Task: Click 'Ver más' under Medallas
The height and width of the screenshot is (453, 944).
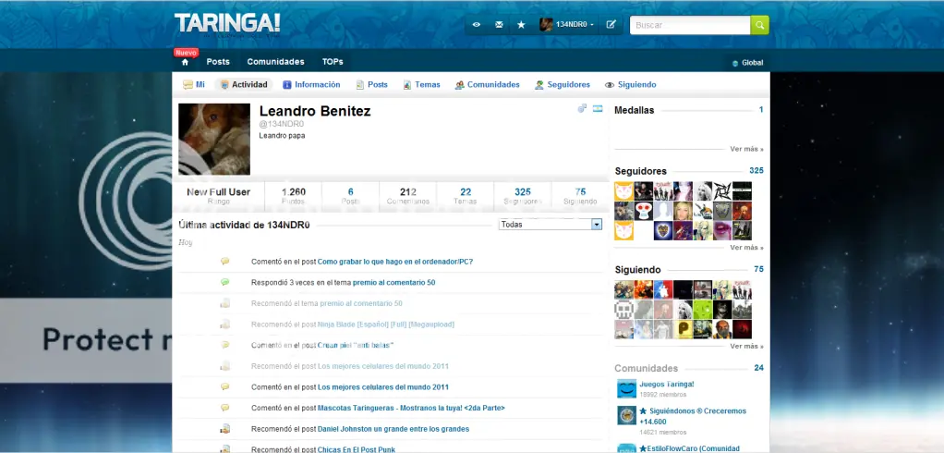Action: (746, 149)
